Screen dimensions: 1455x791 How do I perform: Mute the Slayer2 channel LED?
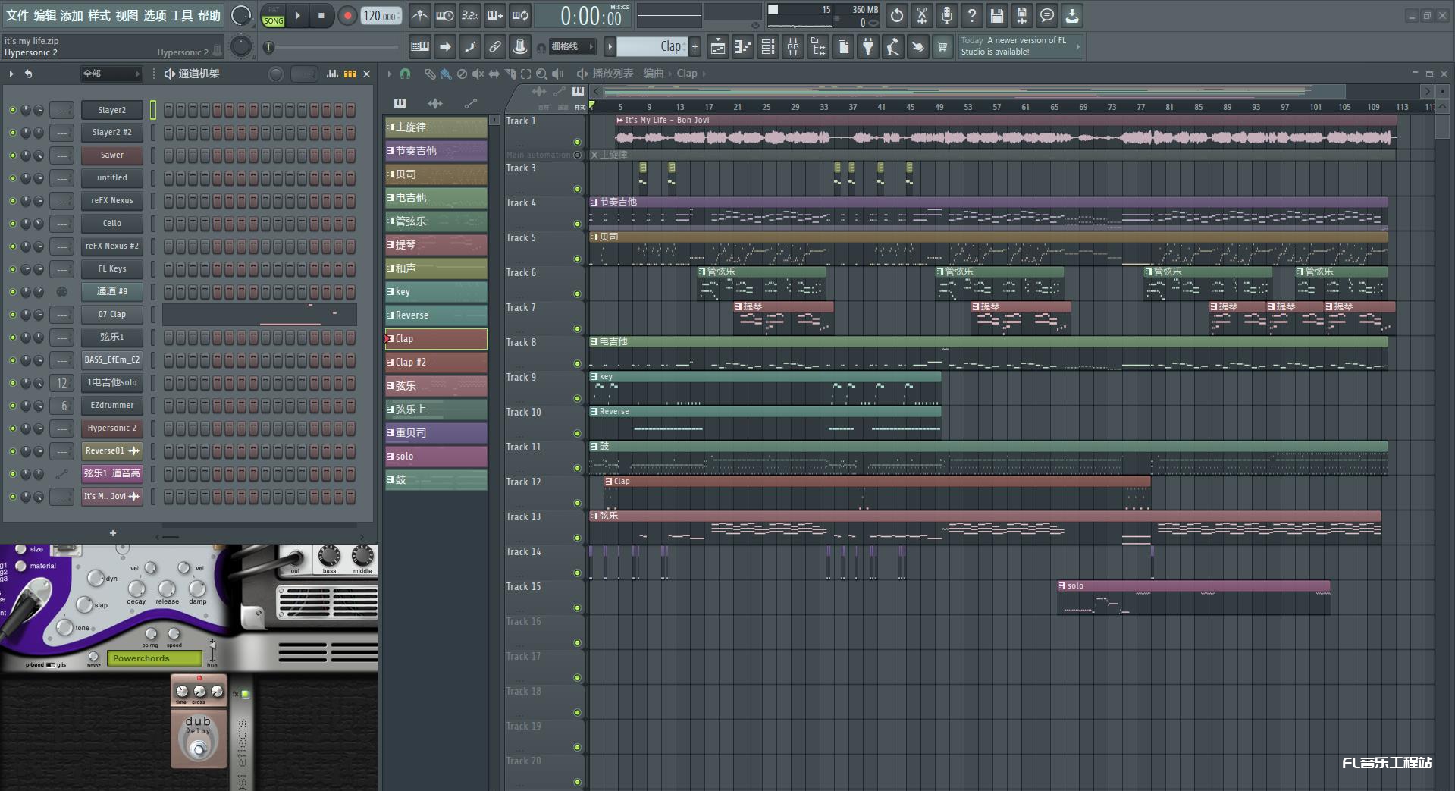tap(12, 110)
